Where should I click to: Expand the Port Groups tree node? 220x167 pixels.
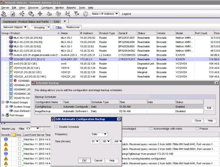coord(3,115)
